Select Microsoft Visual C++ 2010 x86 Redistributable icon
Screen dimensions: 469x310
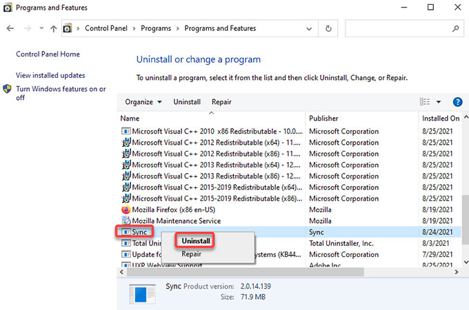tap(126, 131)
